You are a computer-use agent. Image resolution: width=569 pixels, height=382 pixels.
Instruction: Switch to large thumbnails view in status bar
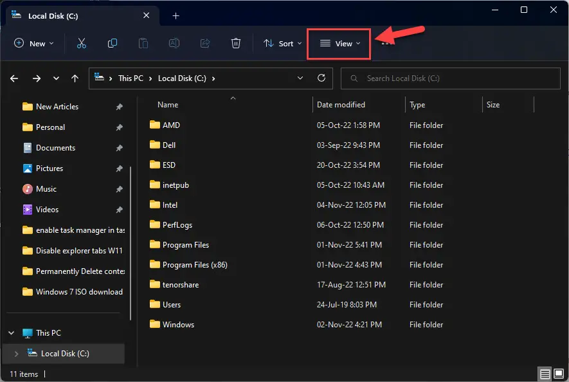tap(559, 374)
